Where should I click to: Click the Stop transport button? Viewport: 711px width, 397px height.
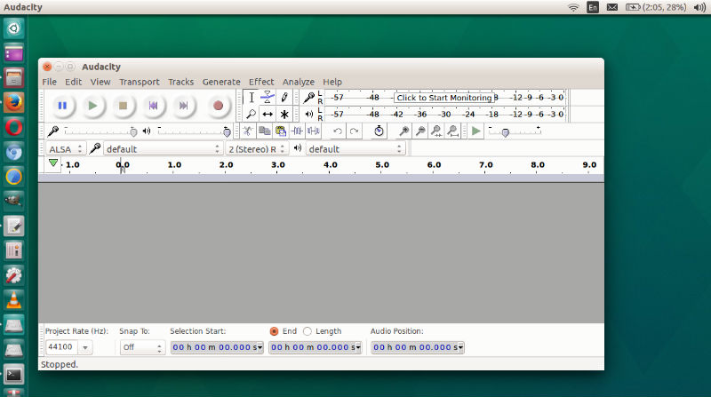(123, 106)
